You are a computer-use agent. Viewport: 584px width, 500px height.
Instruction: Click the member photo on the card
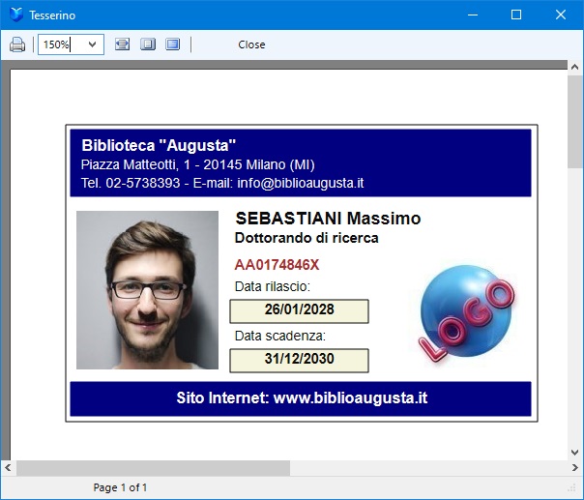point(148,290)
